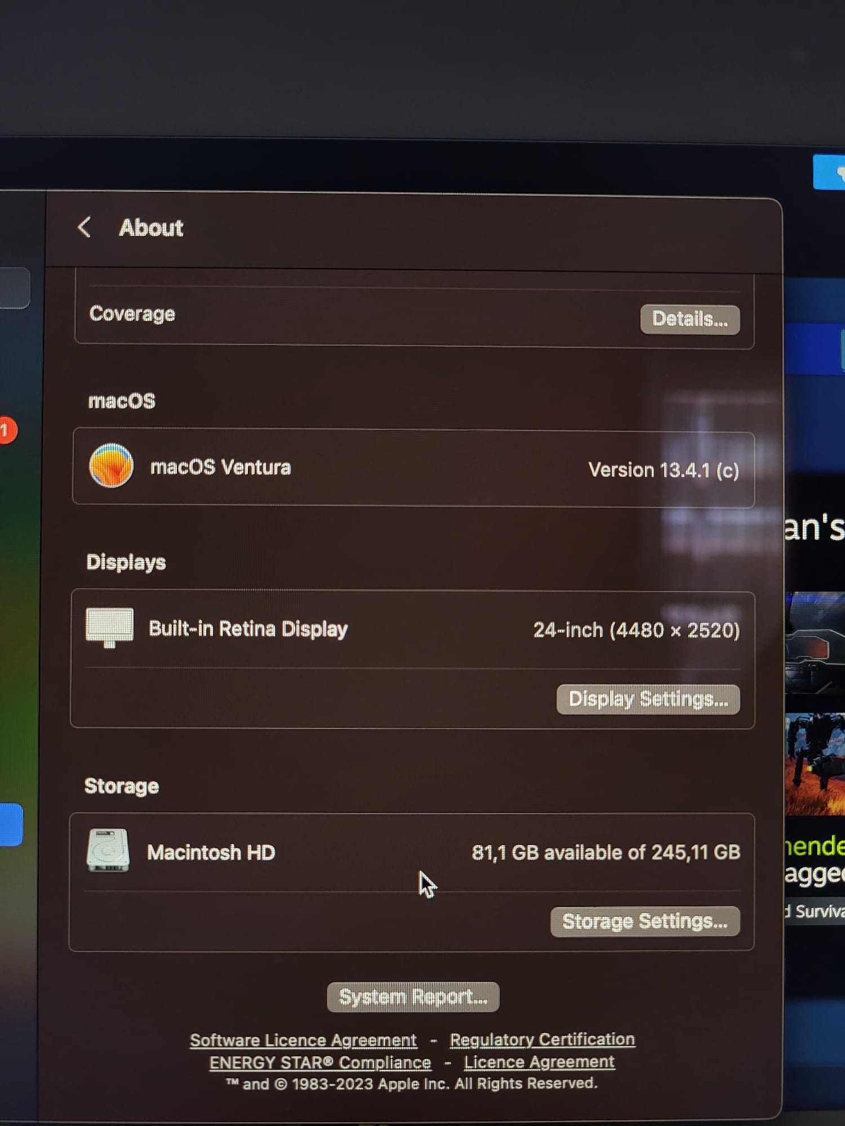Open ENERGY STAR Compliance link
The width and height of the screenshot is (845, 1126).
point(320,1062)
